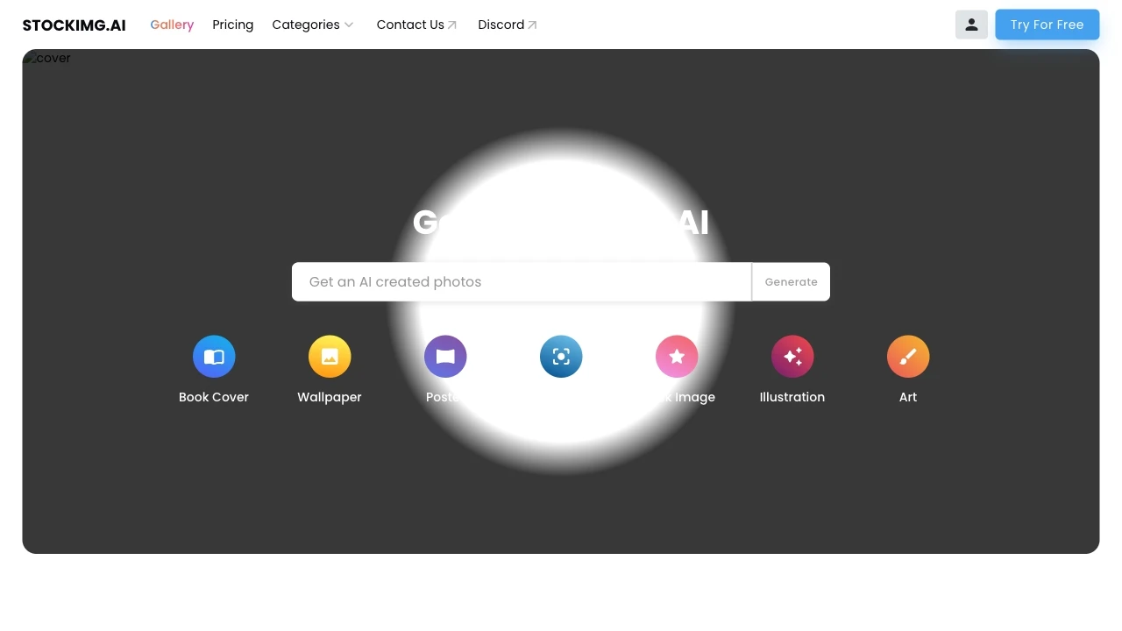
Task: Select the Illustration category icon
Action: (x=792, y=356)
